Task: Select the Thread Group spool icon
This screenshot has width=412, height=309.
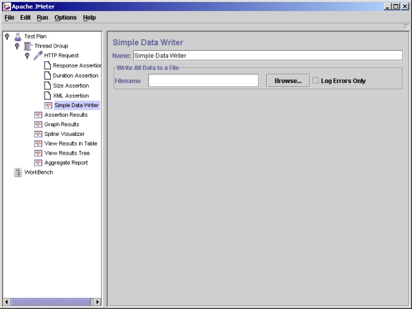Action: coord(27,46)
